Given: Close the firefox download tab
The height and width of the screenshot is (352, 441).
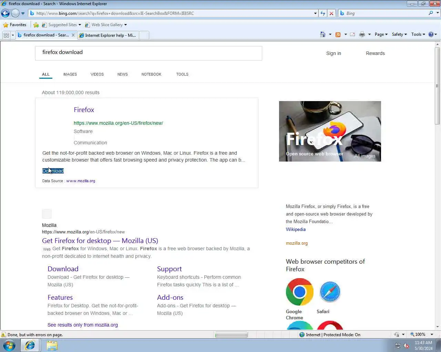Looking at the screenshot, I should [73, 35].
